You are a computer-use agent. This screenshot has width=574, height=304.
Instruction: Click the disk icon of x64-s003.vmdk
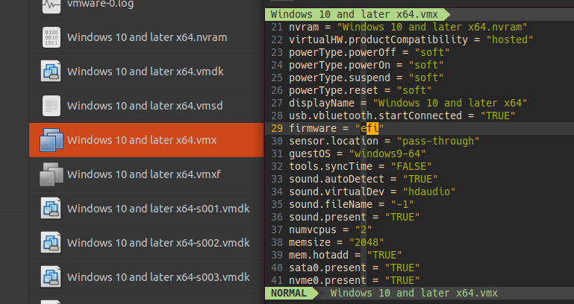(52, 277)
